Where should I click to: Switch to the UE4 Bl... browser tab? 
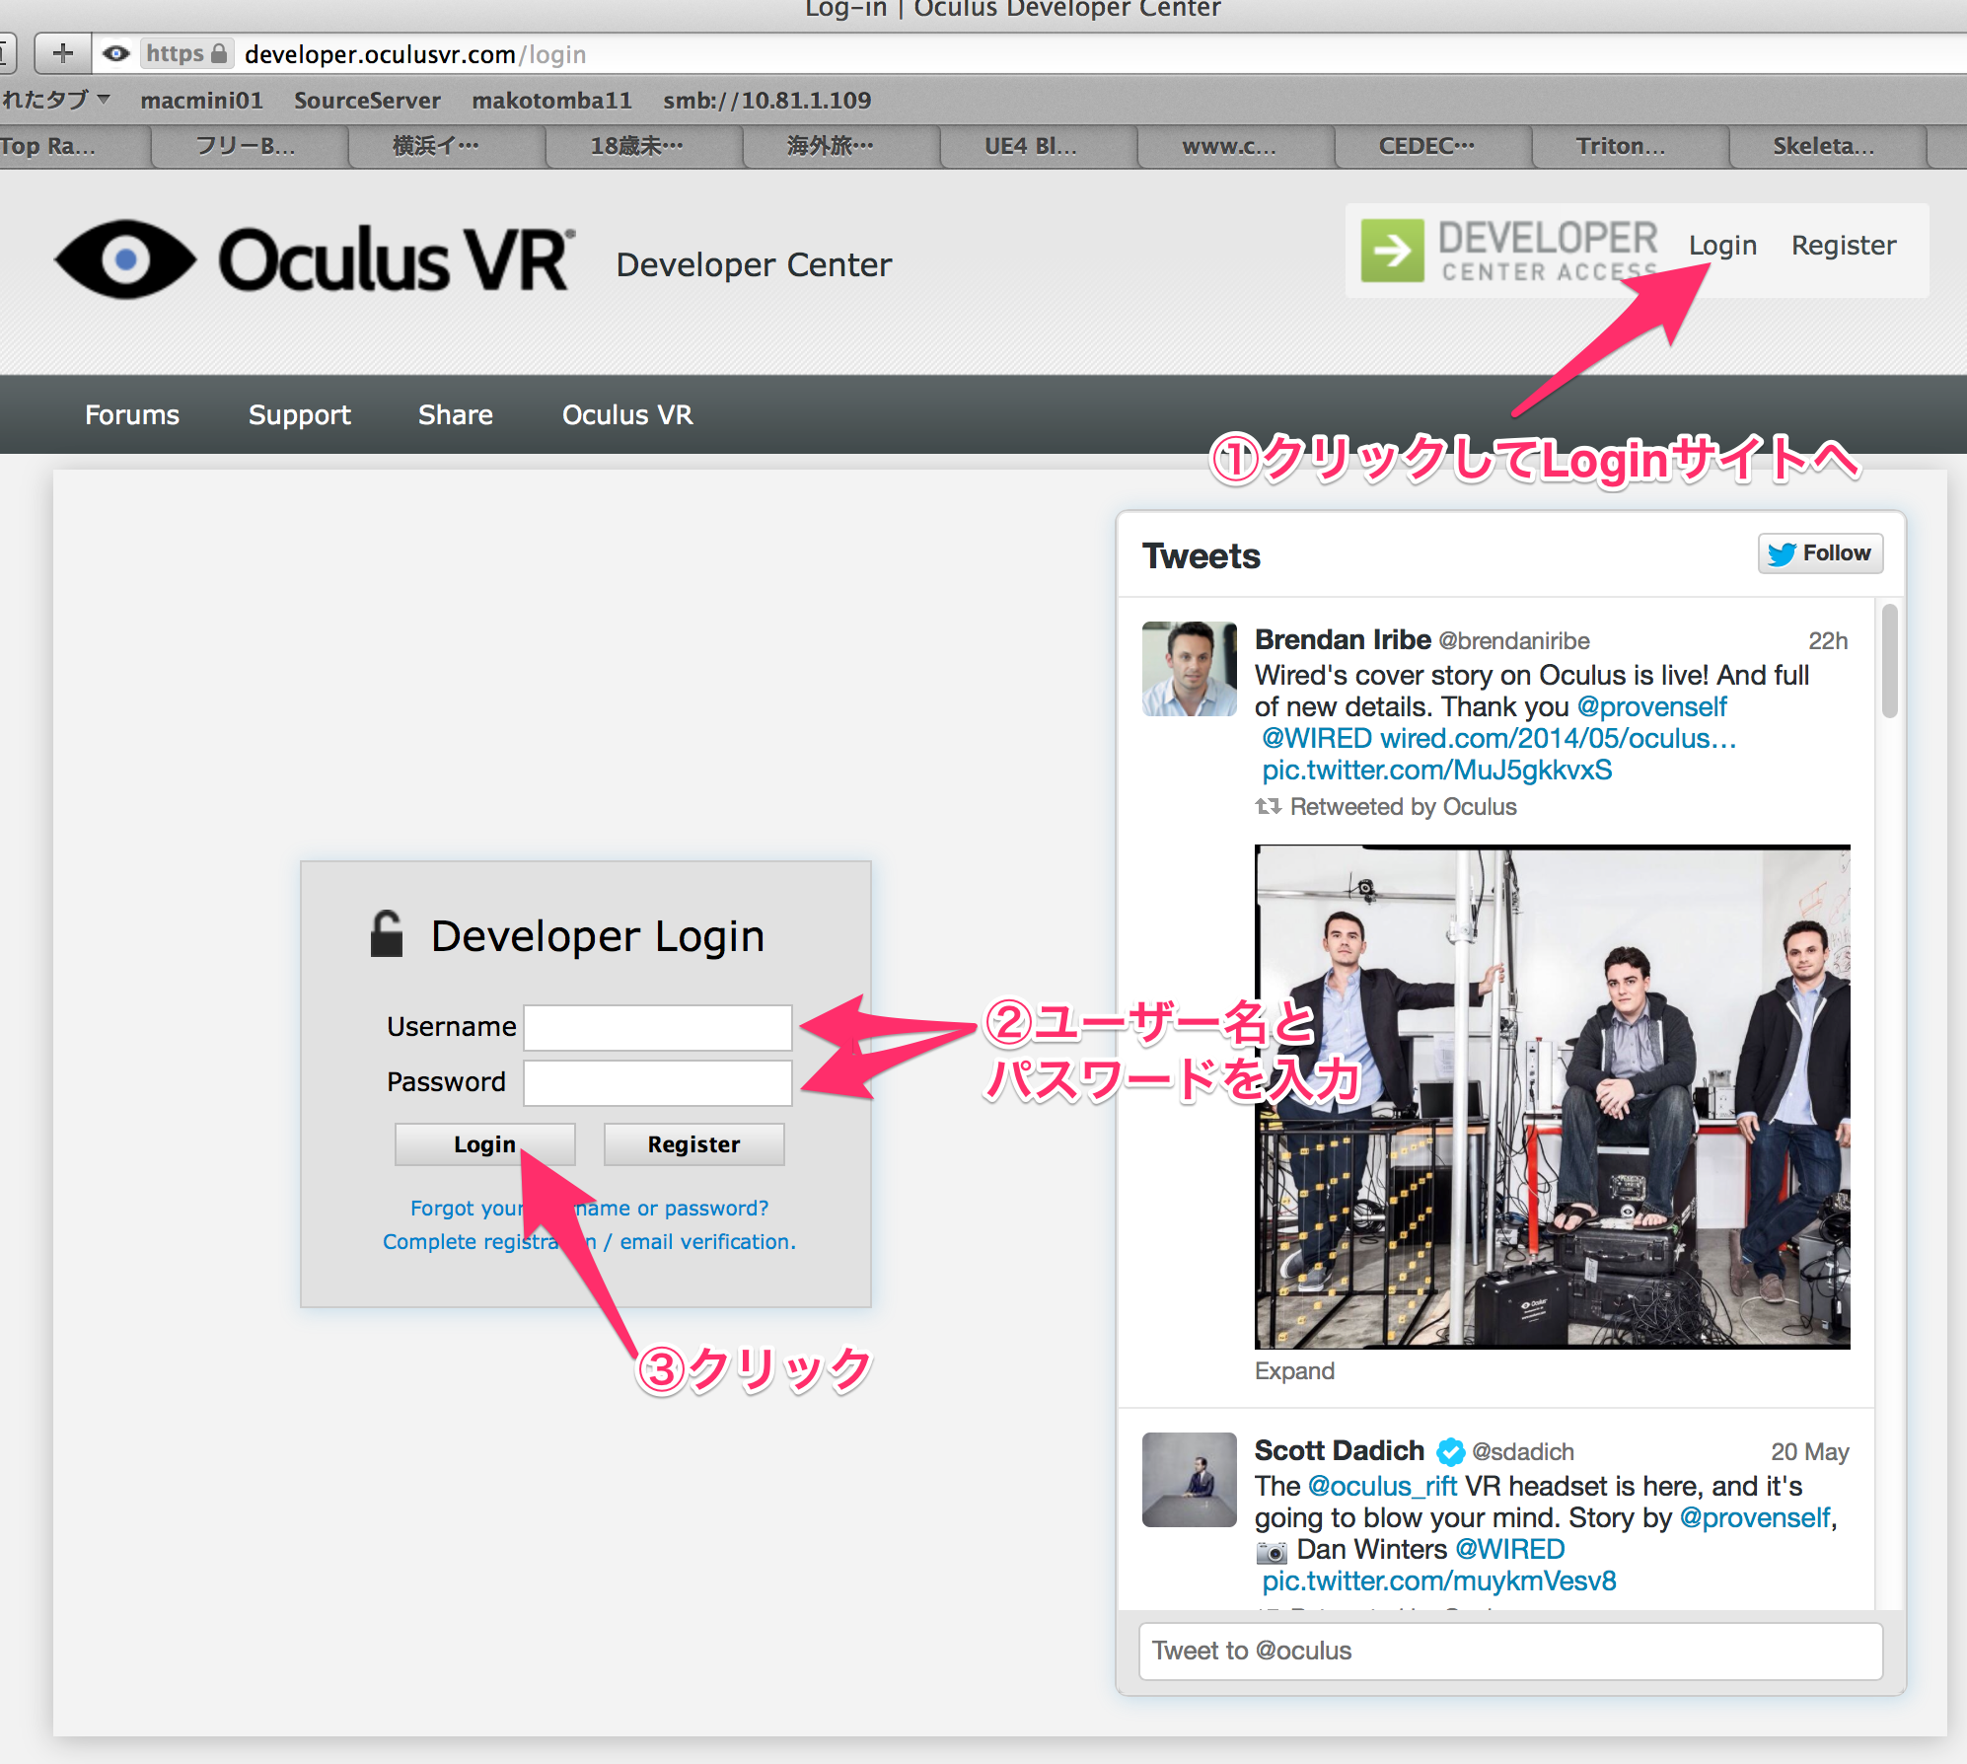click(1031, 146)
